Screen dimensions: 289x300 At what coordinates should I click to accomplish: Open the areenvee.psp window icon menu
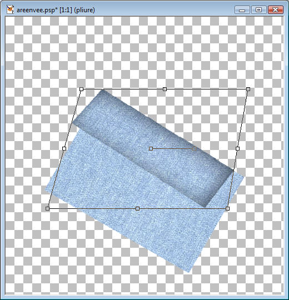[10, 9]
